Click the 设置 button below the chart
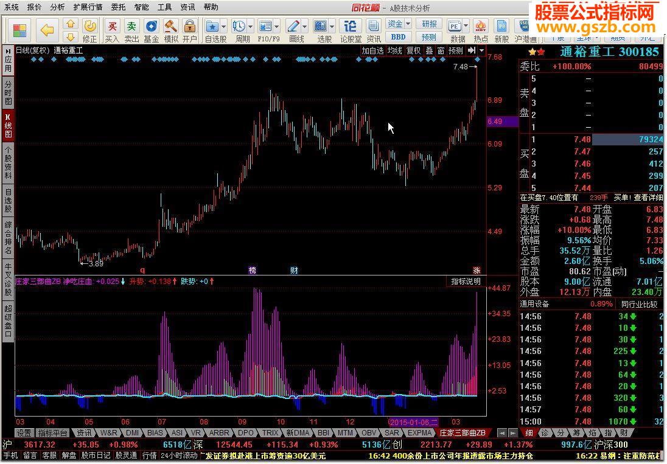 pyautogui.click(x=24, y=433)
